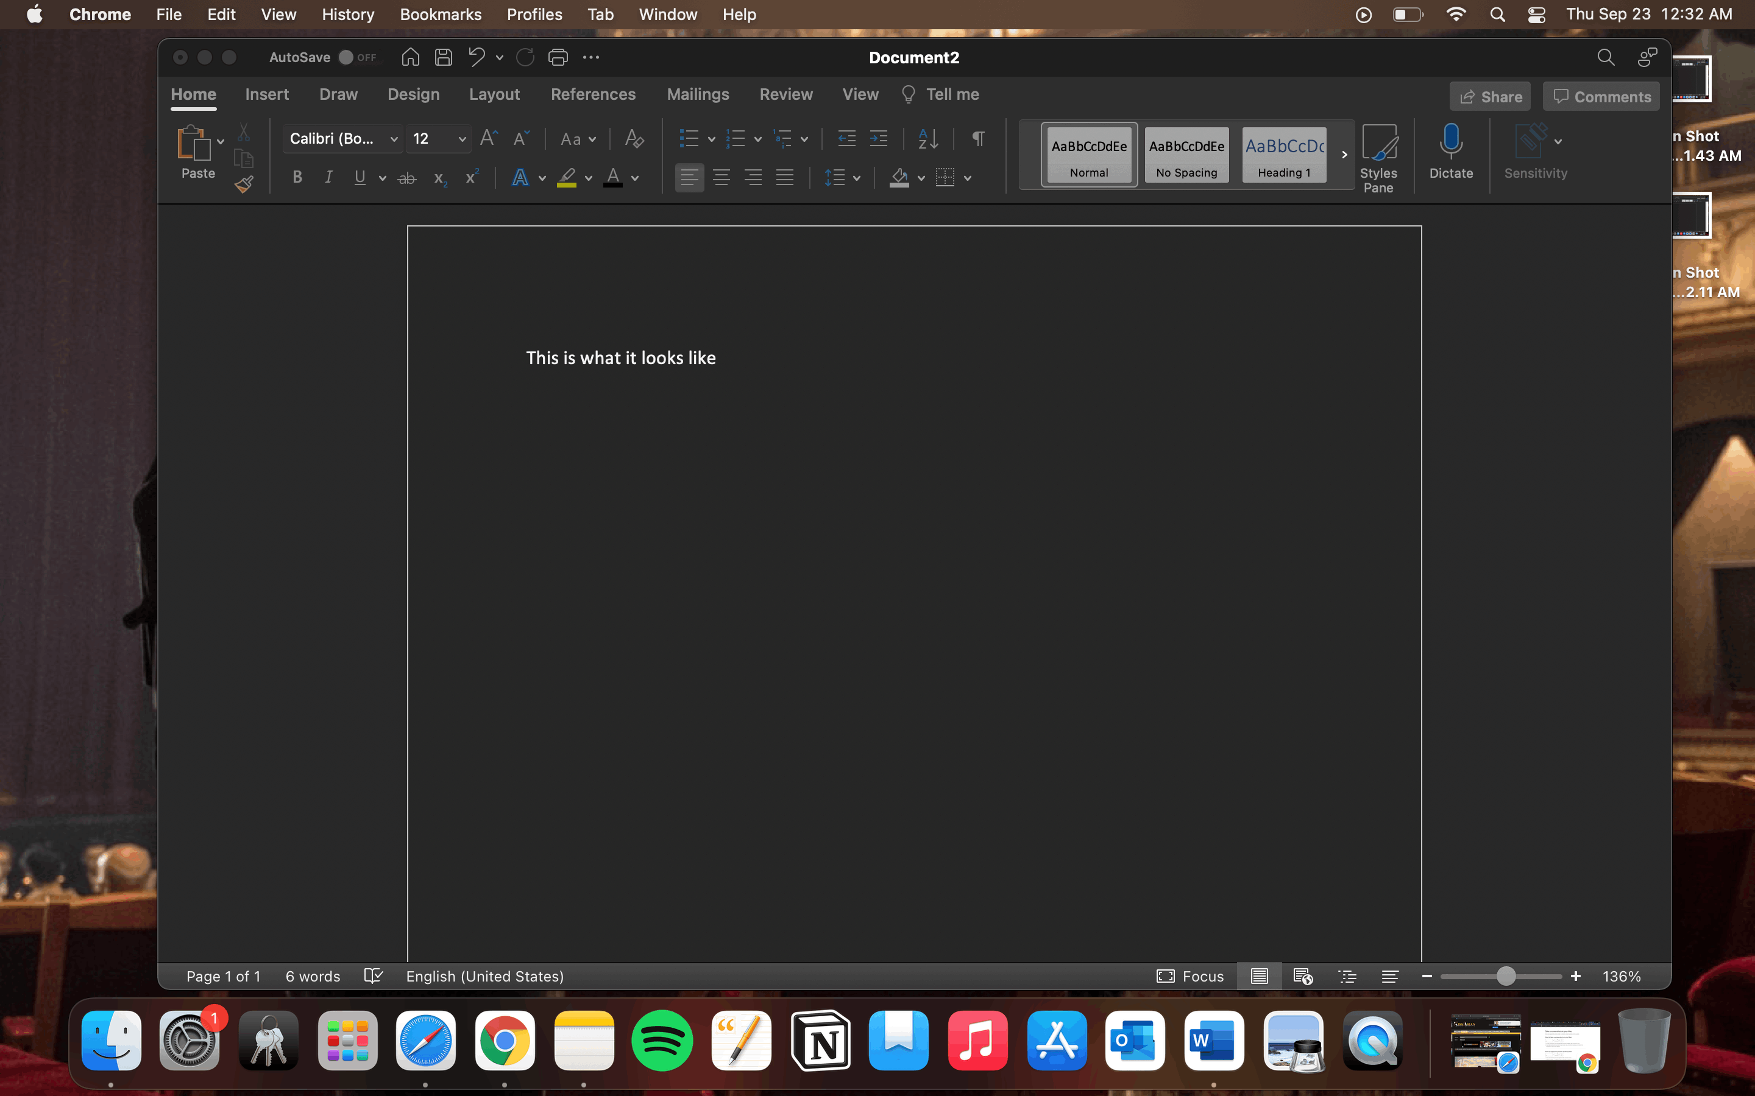Viewport: 1755px width, 1096px height.
Task: Apply the No Spacing style
Action: pyautogui.click(x=1186, y=155)
